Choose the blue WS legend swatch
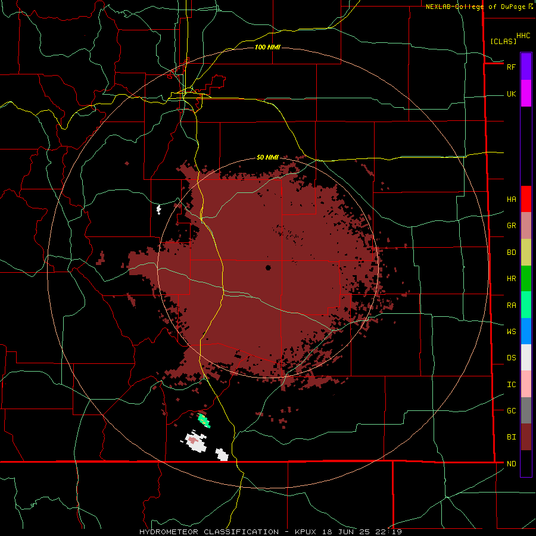 click(526, 331)
